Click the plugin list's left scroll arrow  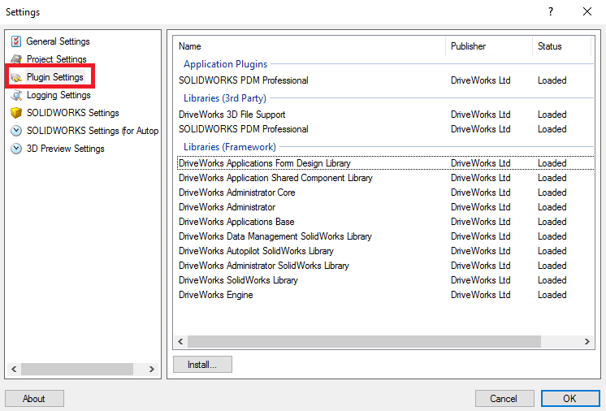(180, 341)
